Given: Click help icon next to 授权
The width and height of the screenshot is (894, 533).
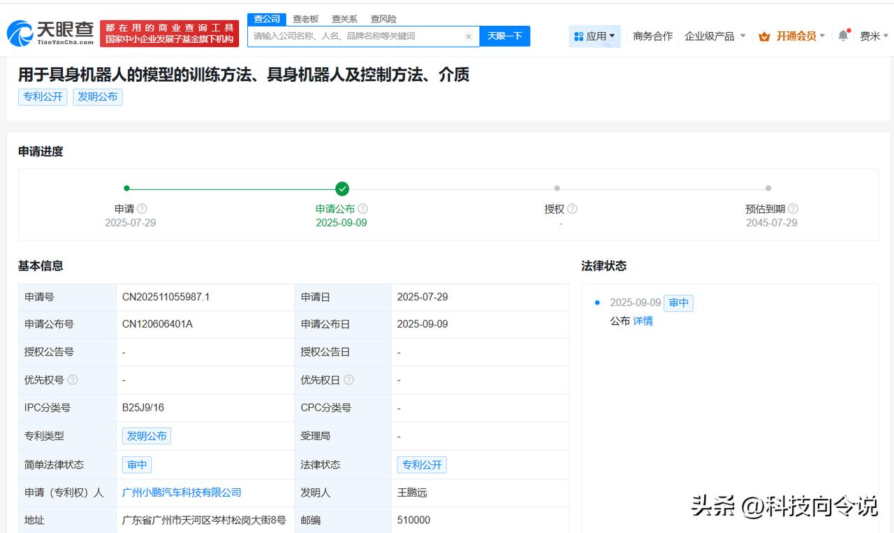Looking at the screenshot, I should (572, 209).
